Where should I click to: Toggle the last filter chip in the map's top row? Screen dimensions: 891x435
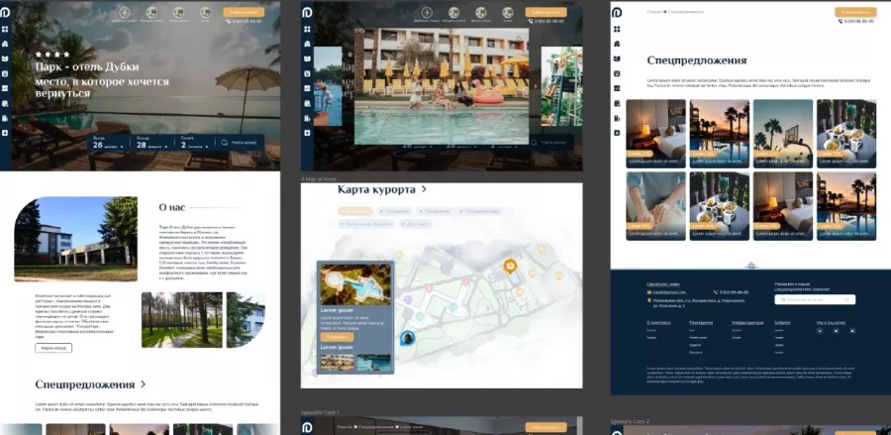coord(477,211)
